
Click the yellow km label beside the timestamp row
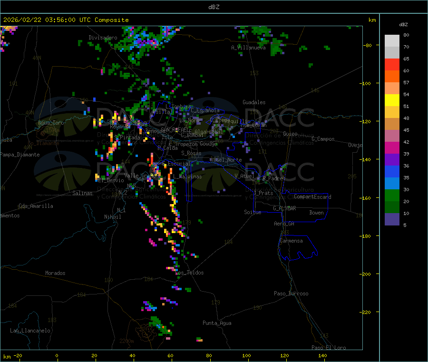(x=372, y=20)
